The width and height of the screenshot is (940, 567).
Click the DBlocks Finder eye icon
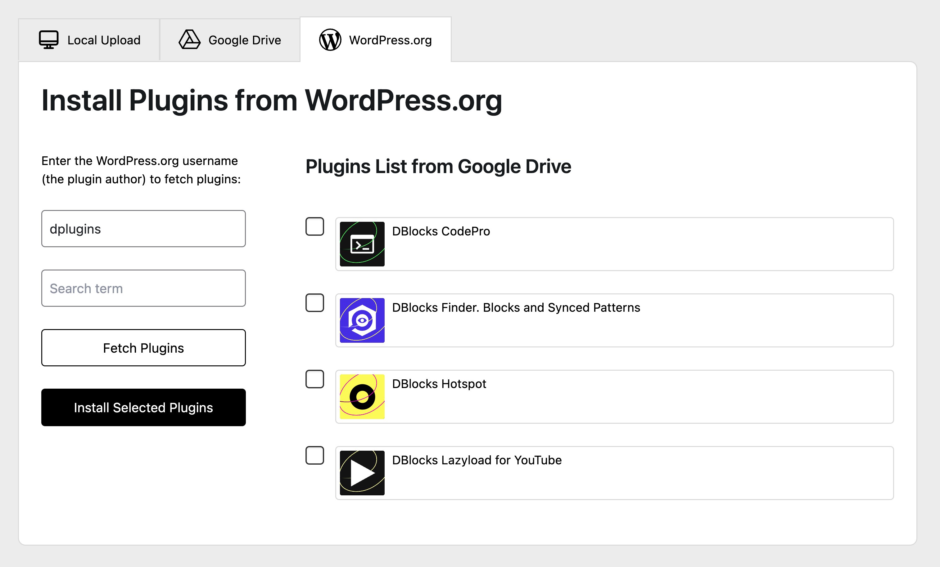coord(362,320)
